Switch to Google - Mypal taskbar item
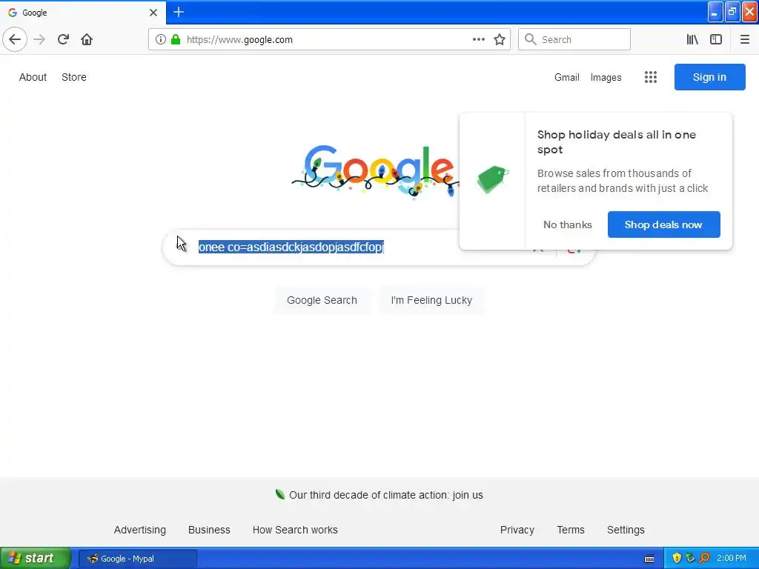 [138, 559]
